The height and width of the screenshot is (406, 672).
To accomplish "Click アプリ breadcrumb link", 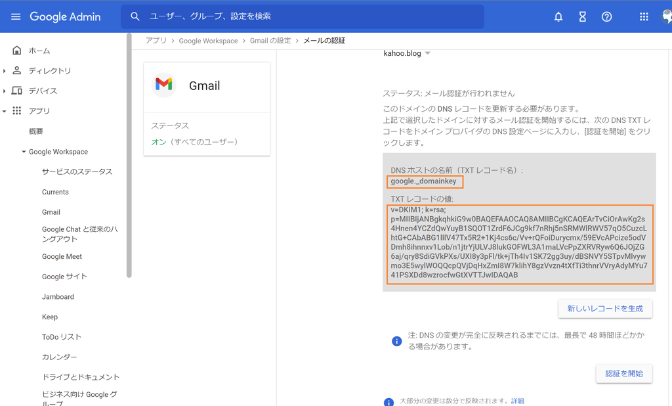I will pos(156,40).
